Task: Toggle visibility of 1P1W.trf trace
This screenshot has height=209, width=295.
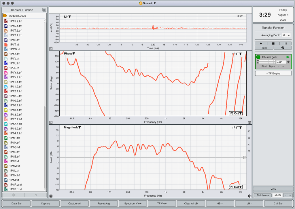Action: click(x=6, y=49)
